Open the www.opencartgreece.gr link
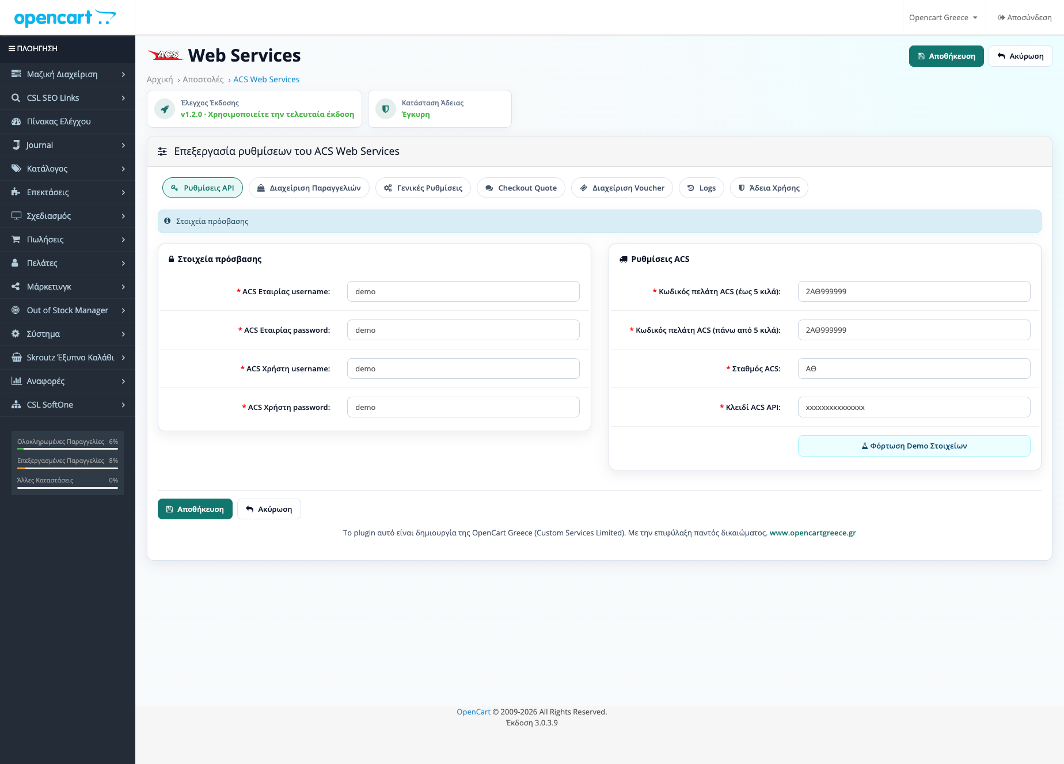The image size is (1064, 764). (x=812, y=533)
